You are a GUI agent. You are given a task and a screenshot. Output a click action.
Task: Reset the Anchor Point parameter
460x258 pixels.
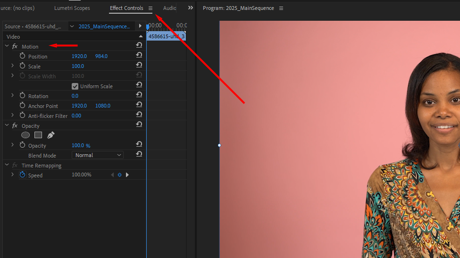139,105
